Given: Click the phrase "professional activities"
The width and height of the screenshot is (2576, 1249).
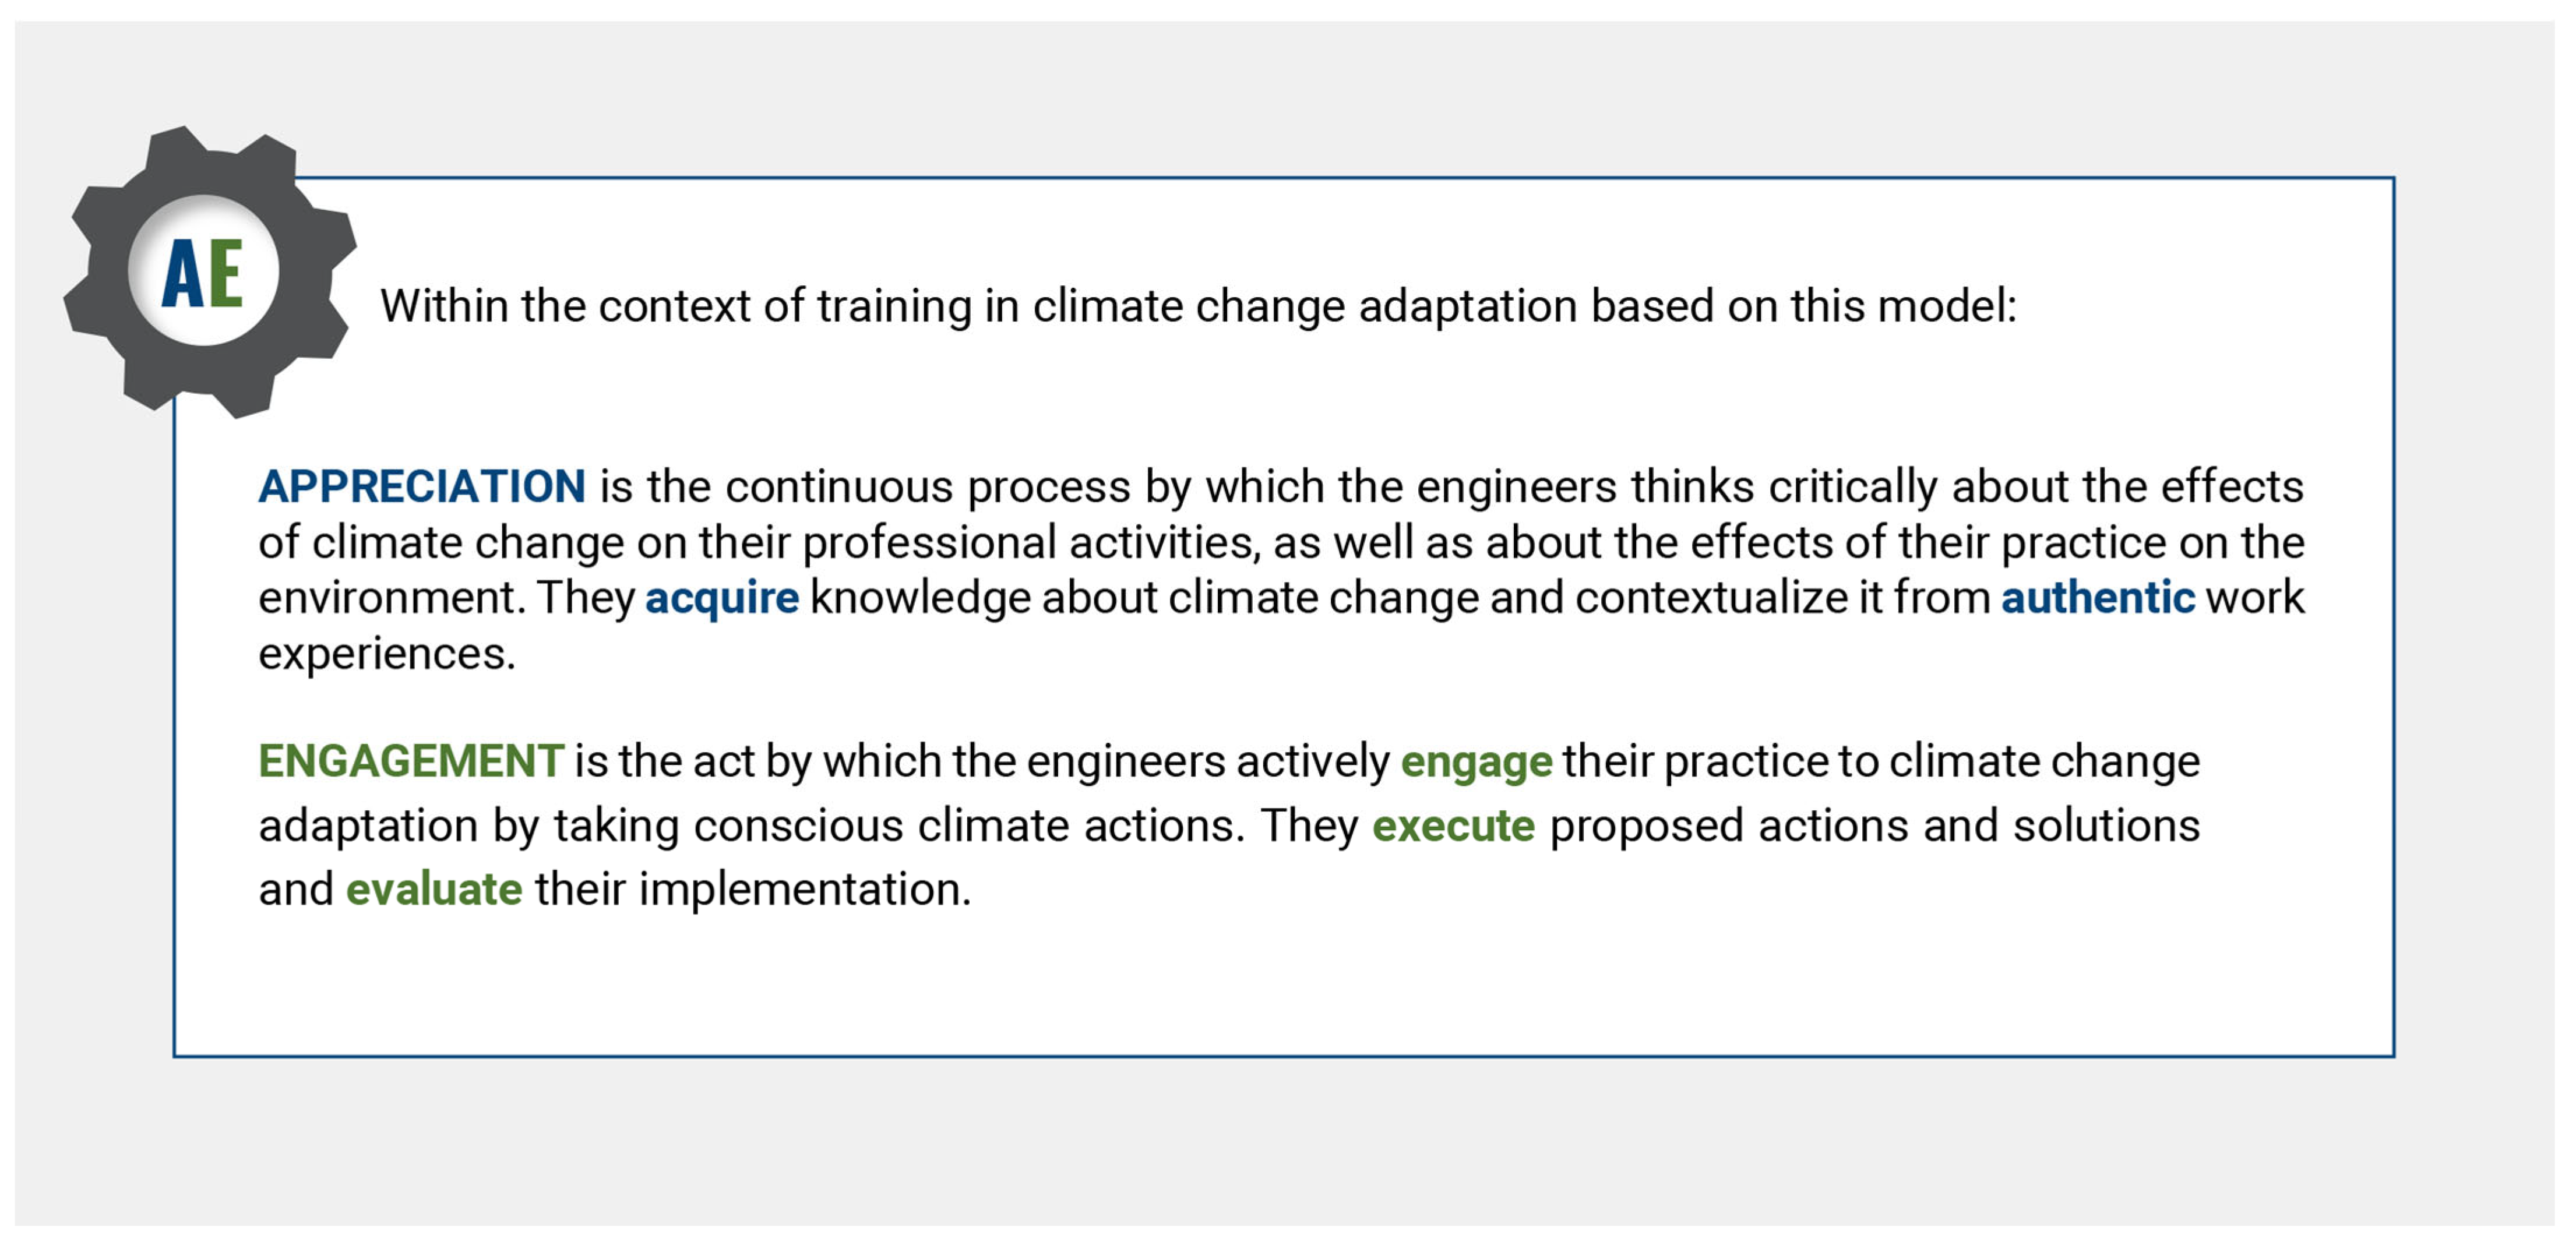Looking at the screenshot, I should [1029, 543].
